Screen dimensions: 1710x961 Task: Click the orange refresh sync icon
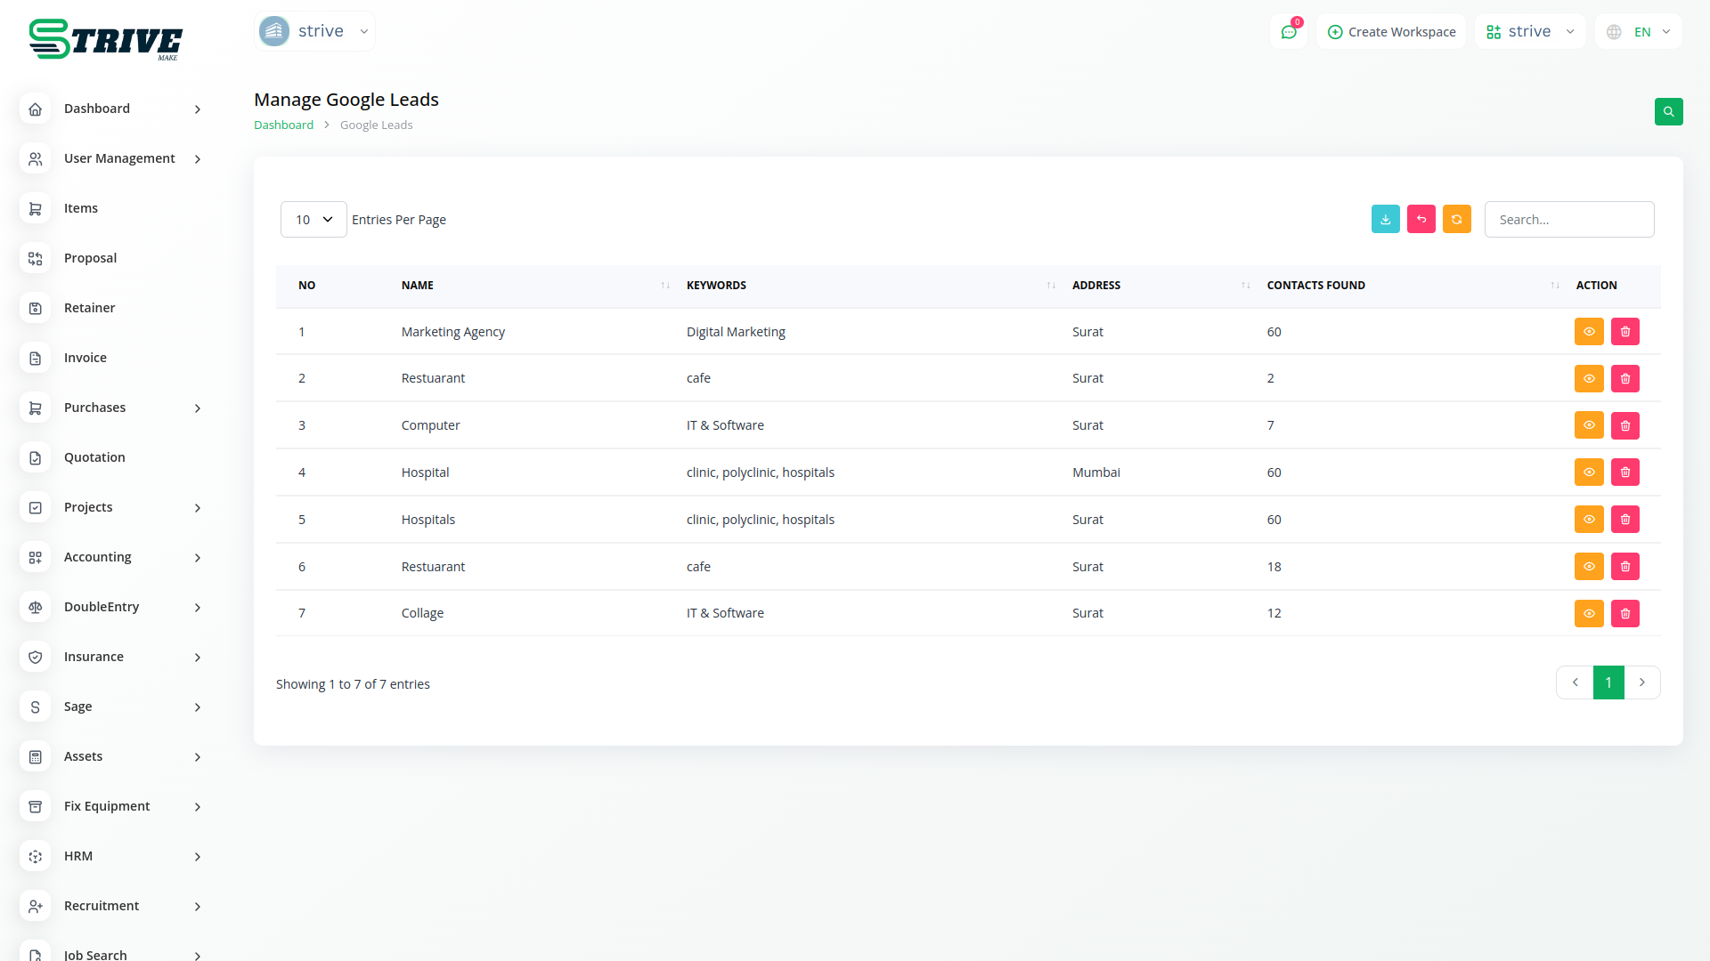pyautogui.click(x=1456, y=219)
